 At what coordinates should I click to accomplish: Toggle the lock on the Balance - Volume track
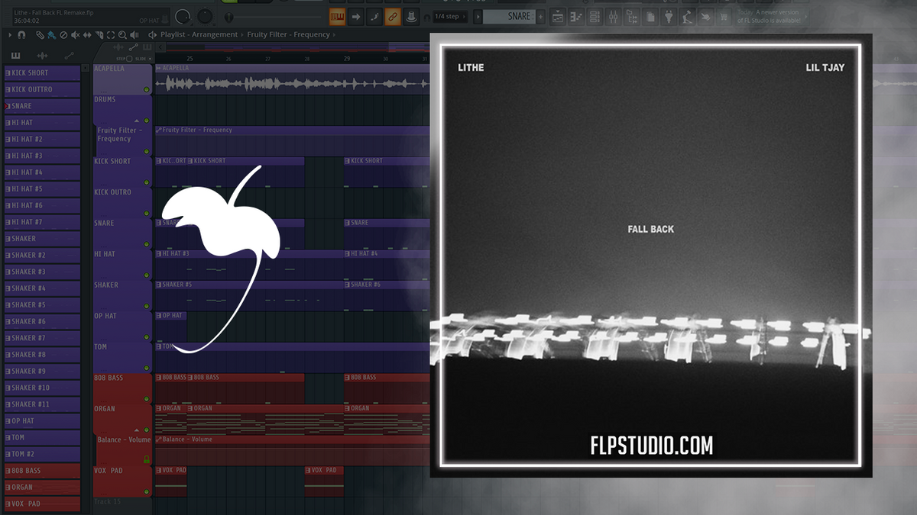tap(147, 459)
